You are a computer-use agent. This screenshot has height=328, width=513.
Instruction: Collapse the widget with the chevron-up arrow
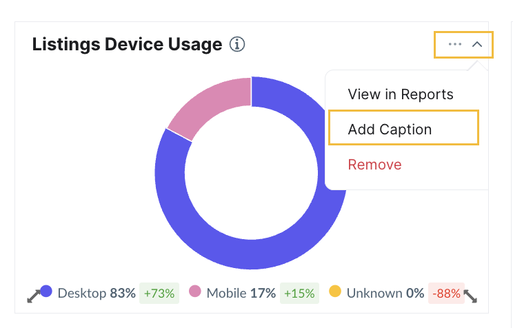point(477,44)
